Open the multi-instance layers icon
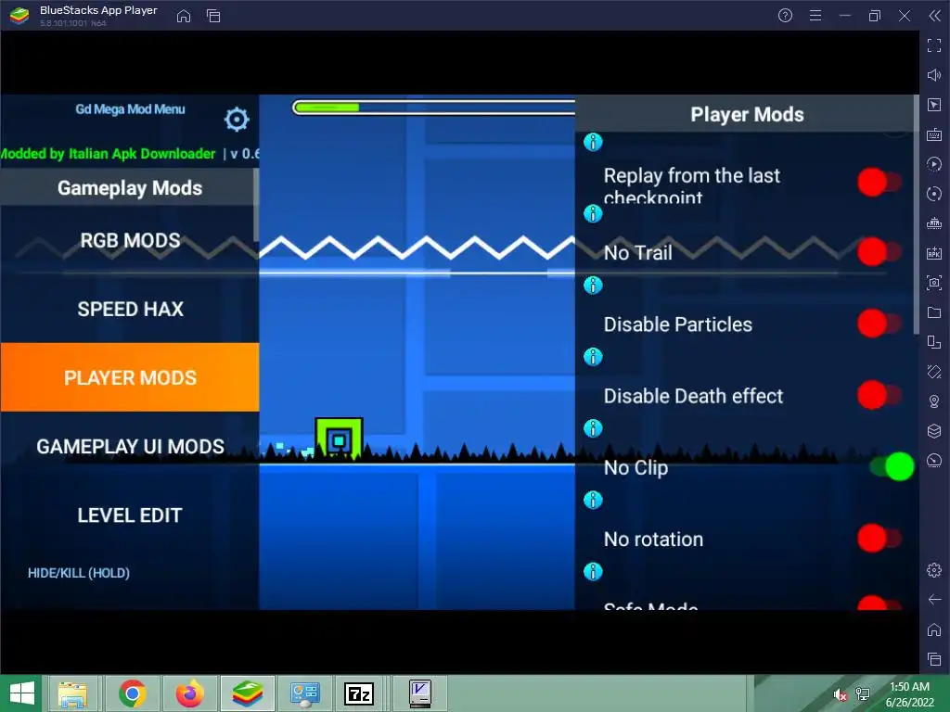The width and height of the screenshot is (950, 712). click(x=934, y=431)
